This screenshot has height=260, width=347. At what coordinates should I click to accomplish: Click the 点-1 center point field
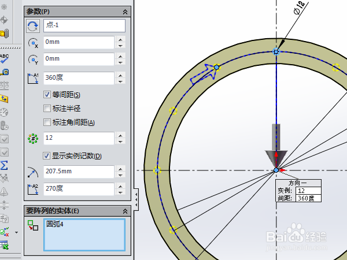pos(84,25)
